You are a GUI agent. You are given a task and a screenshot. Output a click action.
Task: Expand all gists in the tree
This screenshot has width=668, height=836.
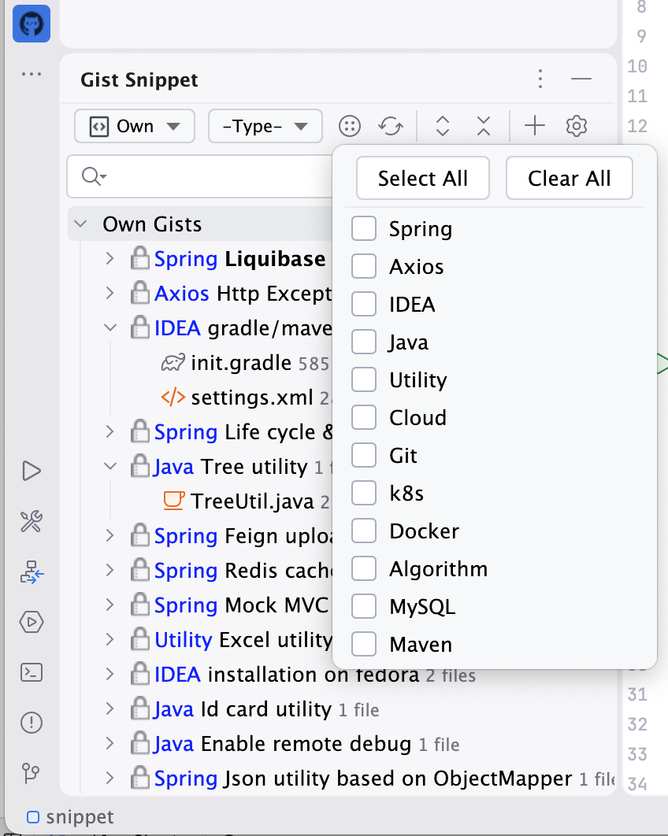click(442, 127)
